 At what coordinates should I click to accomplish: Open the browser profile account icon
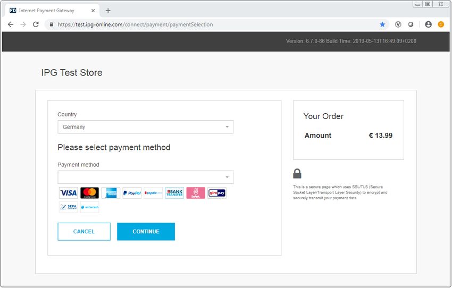429,24
